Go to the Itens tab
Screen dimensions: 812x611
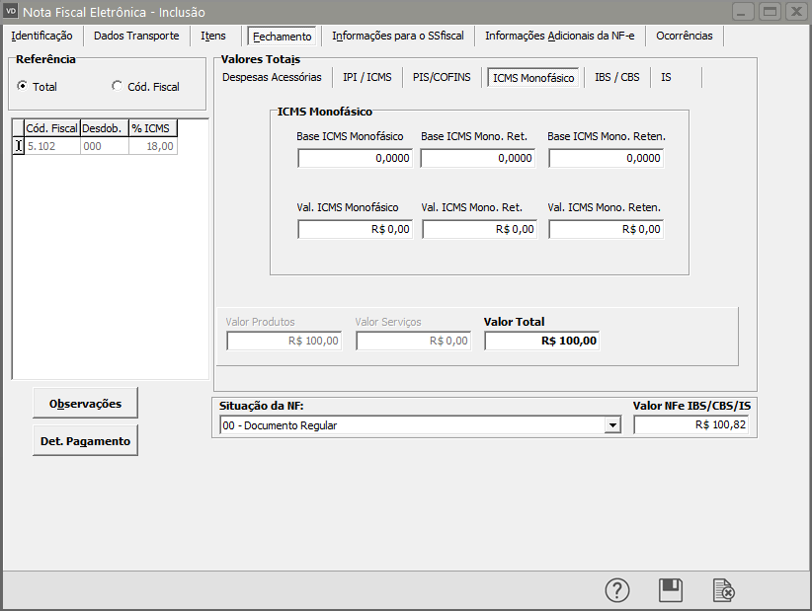tap(212, 37)
